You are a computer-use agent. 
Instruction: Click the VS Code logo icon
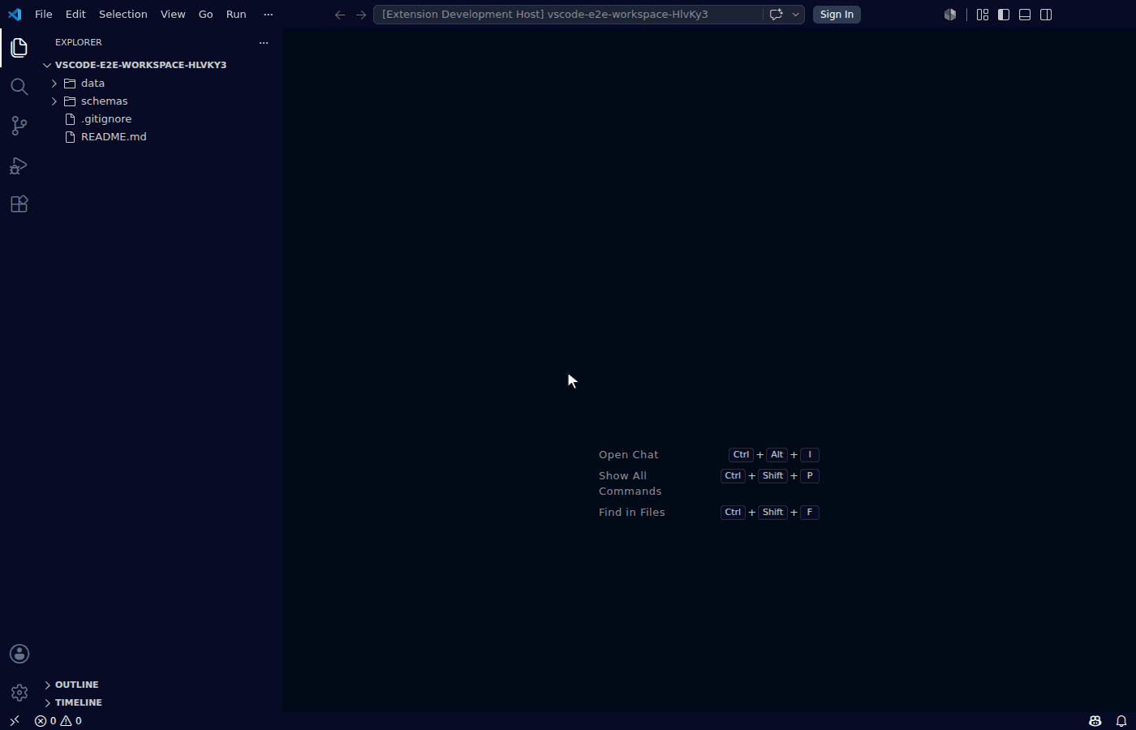pos(15,15)
